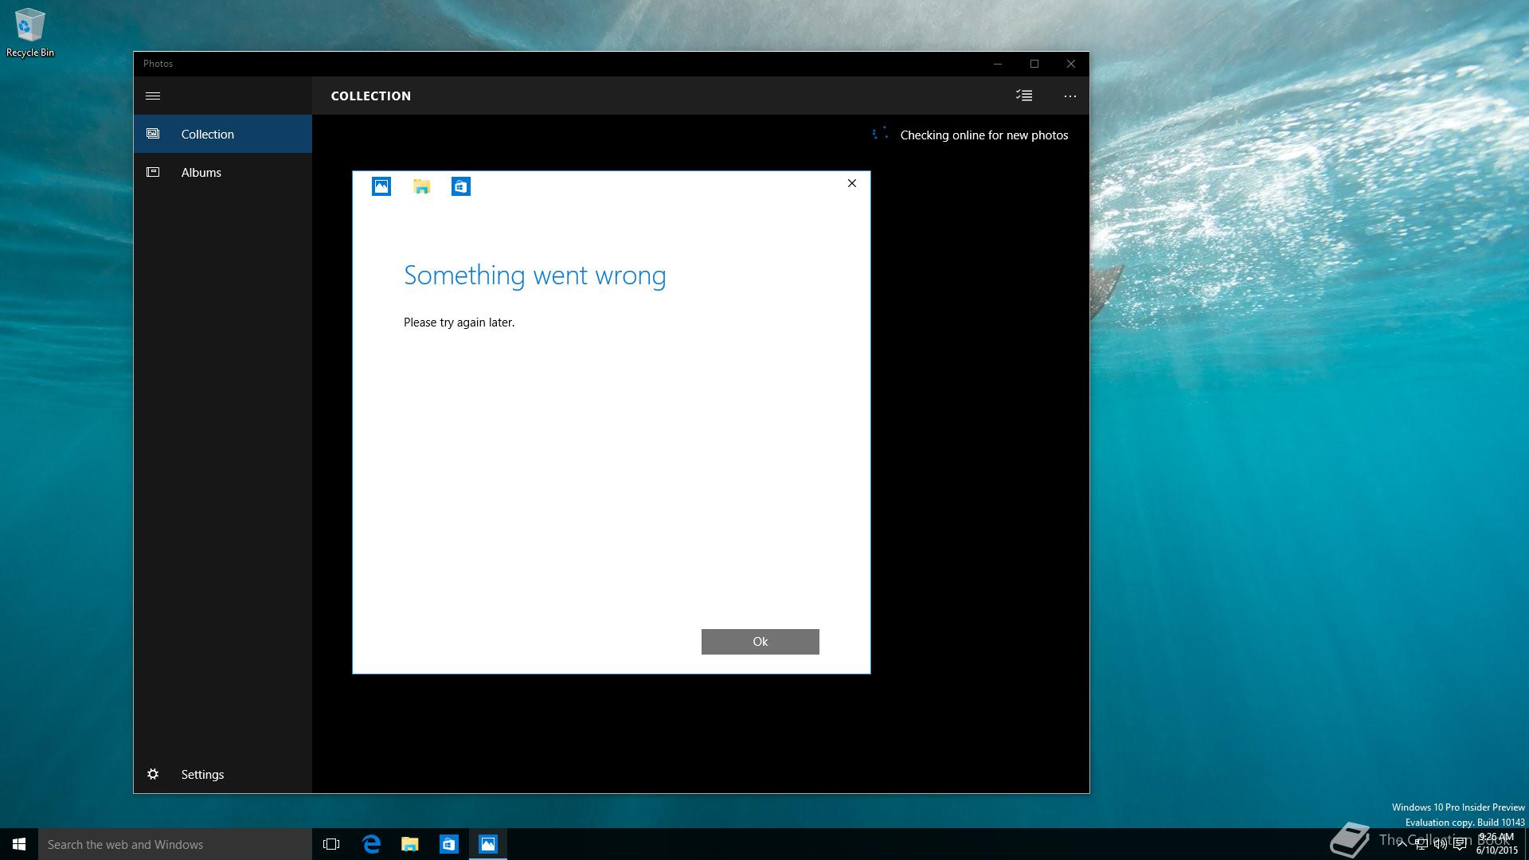The height and width of the screenshot is (860, 1529).
Task: Click the taskbar date 6/10/2015
Action: coord(1497,850)
